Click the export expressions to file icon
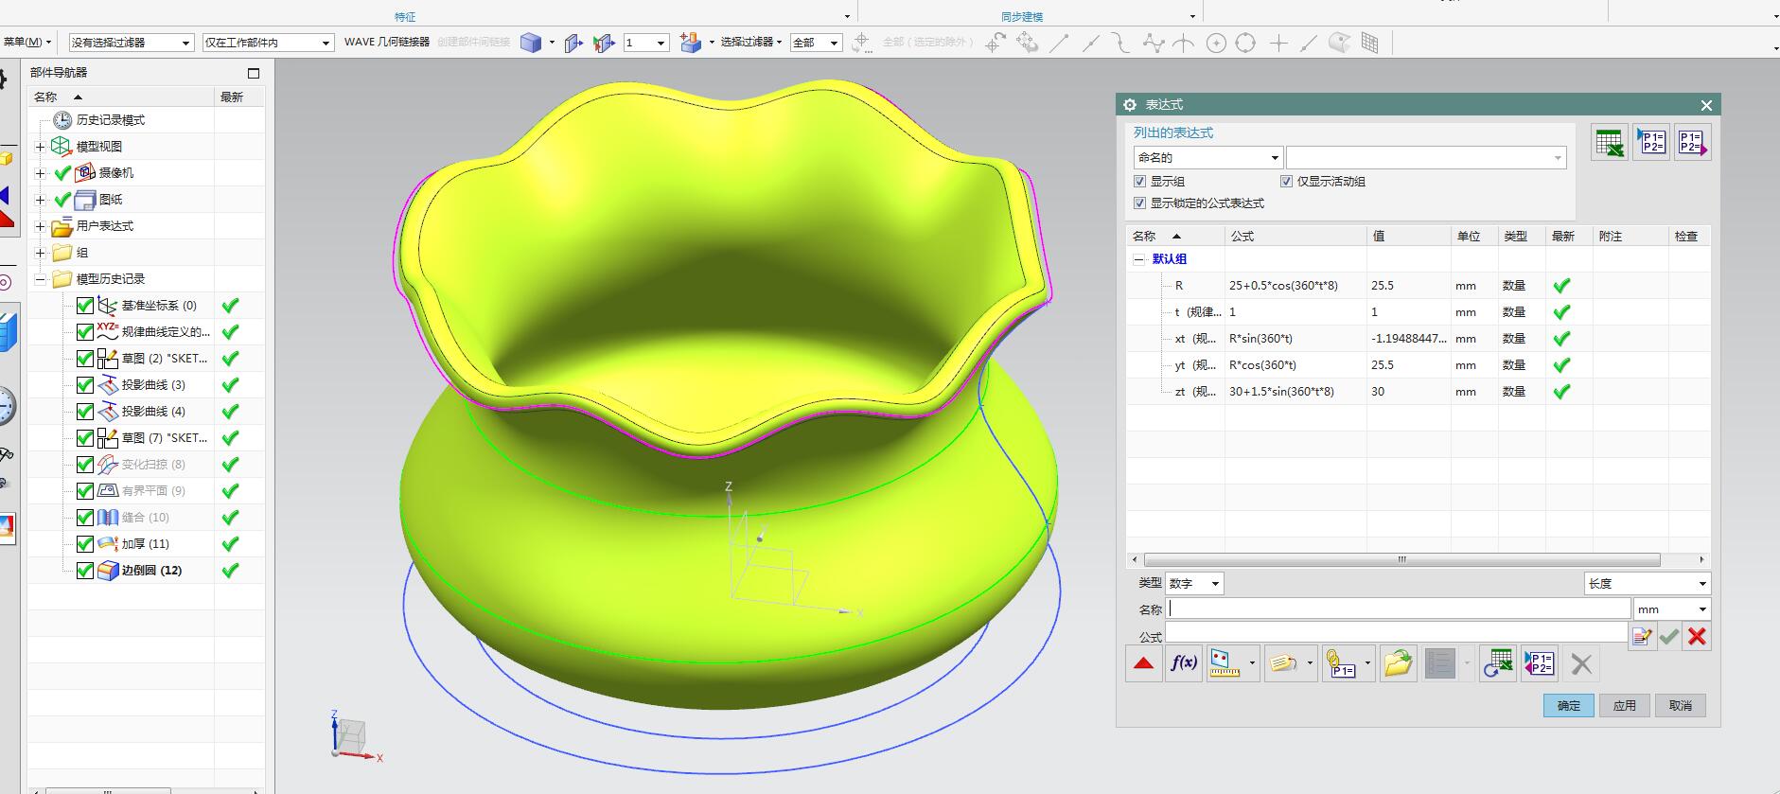This screenshot has width=1780, height=794. point(1692,143)
